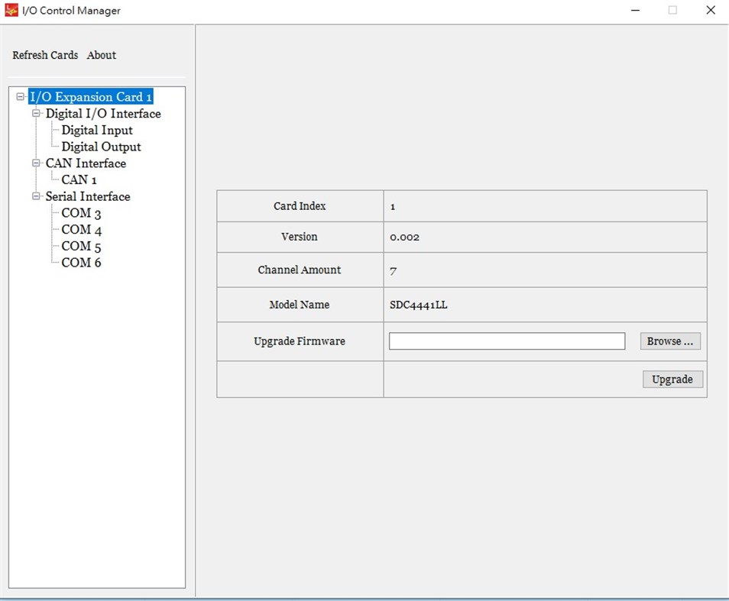Collapse the Digital I/O Interface node
729x601 pixels.
pos(36,113)
